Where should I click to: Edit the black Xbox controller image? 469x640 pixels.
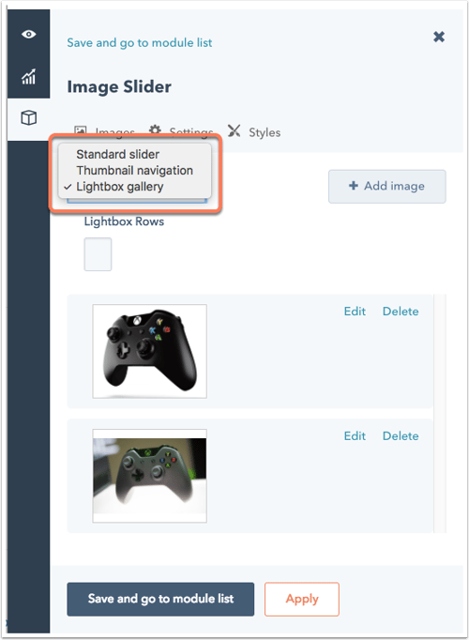click(355, 312)
